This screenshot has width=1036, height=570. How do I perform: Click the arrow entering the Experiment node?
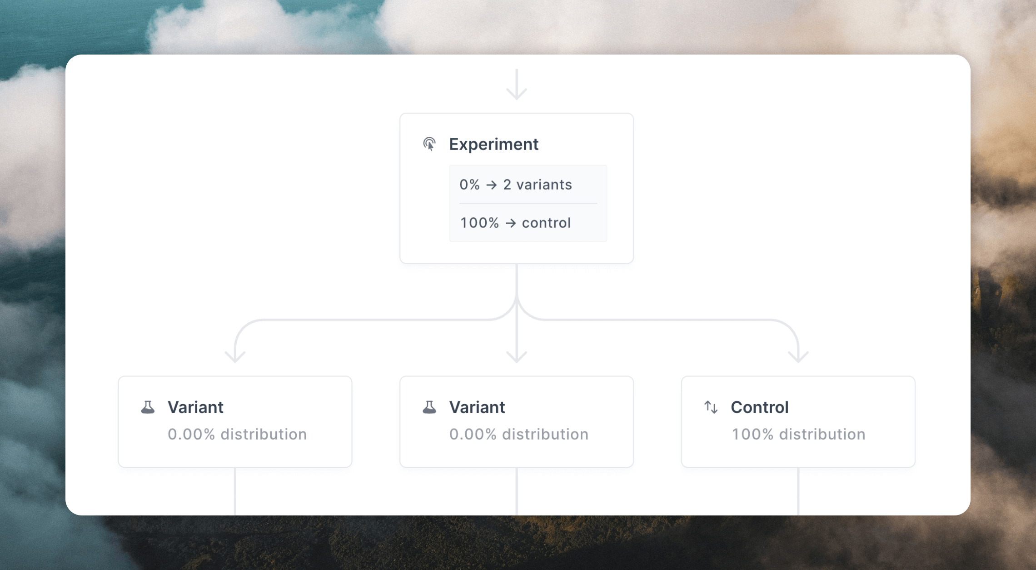[x=517, y=85]
